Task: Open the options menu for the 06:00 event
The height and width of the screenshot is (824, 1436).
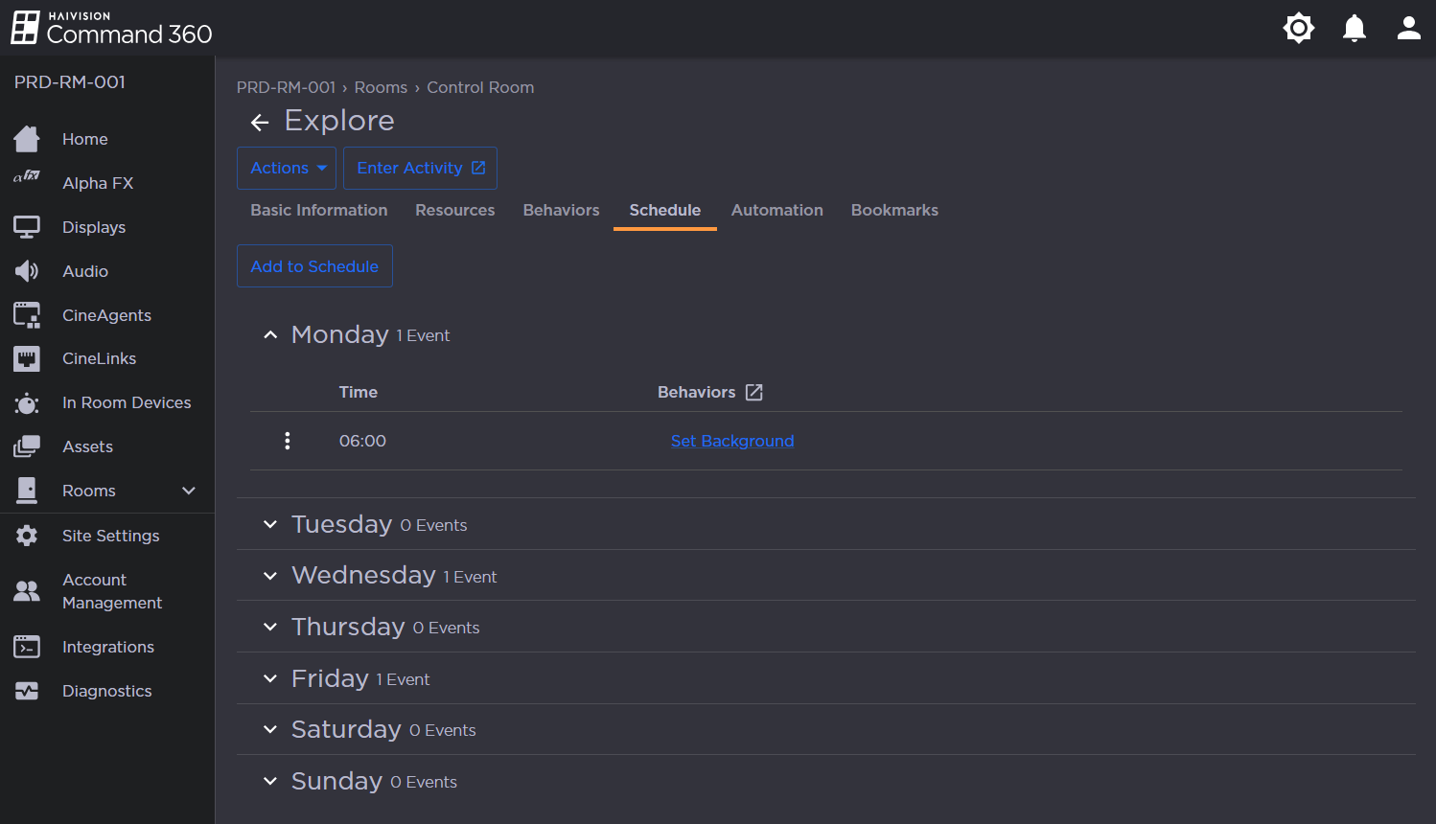Action: pyautogui.click(x=287, y=441)
